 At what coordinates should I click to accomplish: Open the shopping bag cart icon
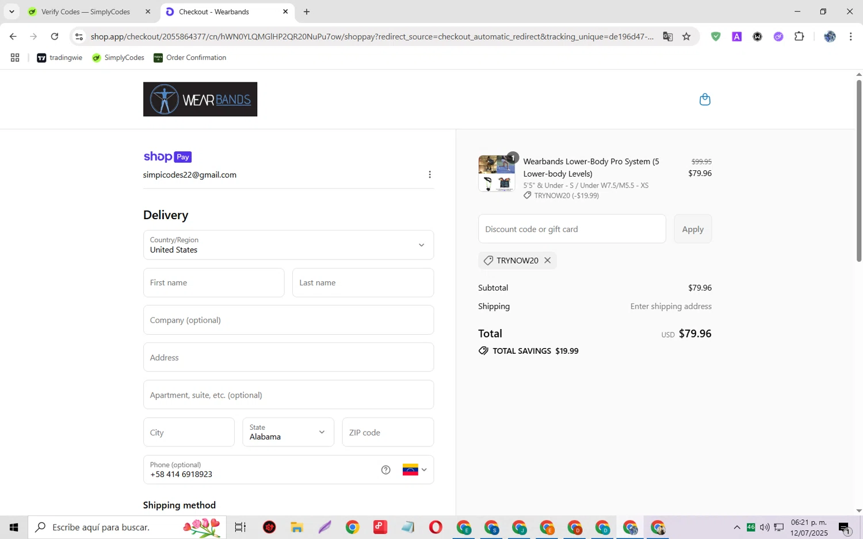click(x=705, y=100)
